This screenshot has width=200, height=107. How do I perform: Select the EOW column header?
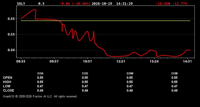click(x=130, y=74)
